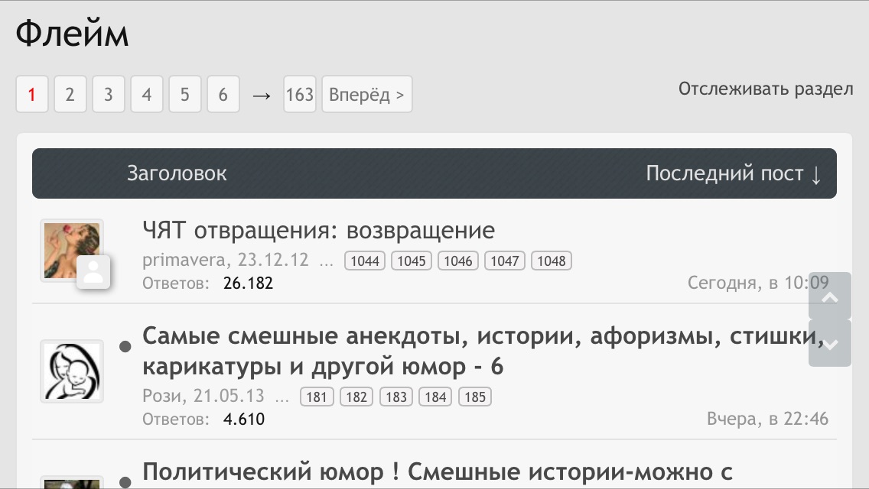Go to page 4 of the section

click(x=146, y=94)
